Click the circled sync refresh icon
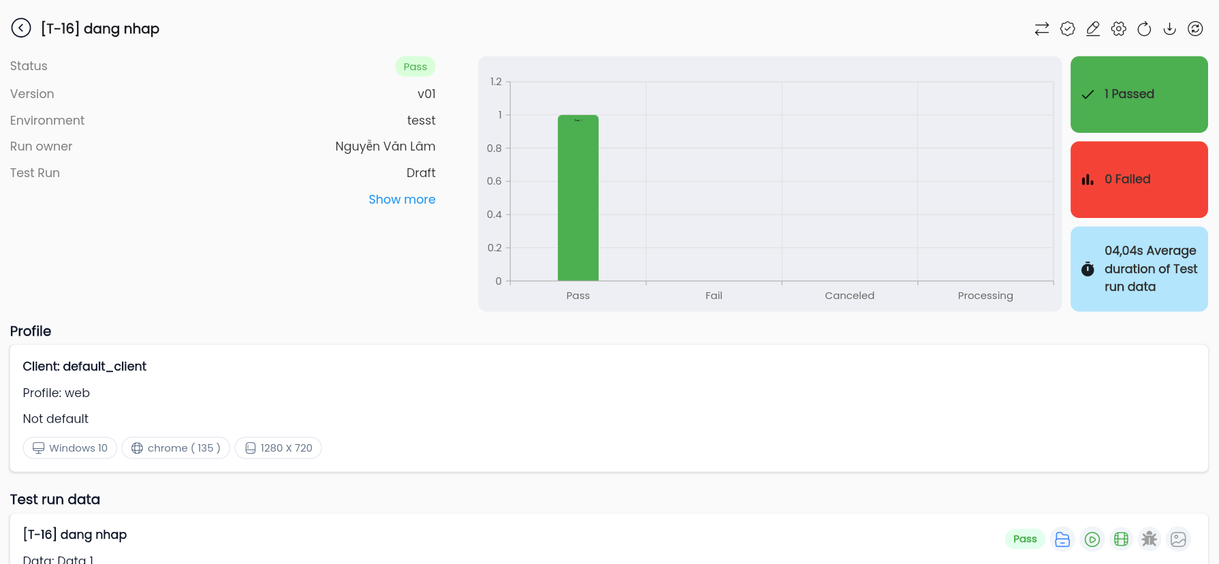Image resolution: width=1219 pixels, height=564 pixels. pos(1195,29)
